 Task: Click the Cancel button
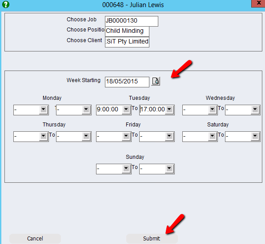35,238
